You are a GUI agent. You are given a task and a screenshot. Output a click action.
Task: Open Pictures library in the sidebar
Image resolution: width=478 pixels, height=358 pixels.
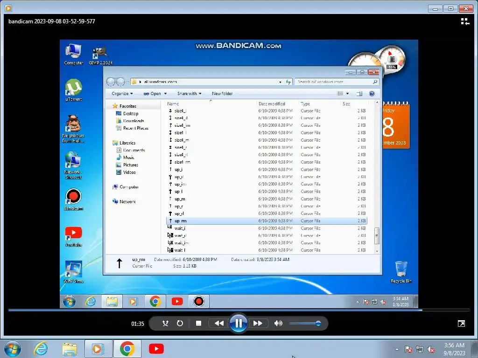coord(127,165)
